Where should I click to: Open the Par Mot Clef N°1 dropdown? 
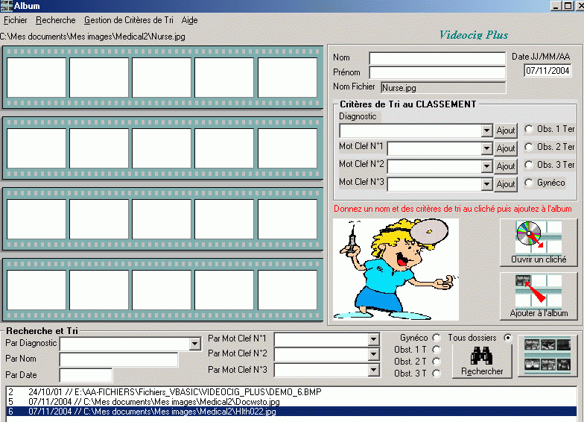(x=374, y=339)
